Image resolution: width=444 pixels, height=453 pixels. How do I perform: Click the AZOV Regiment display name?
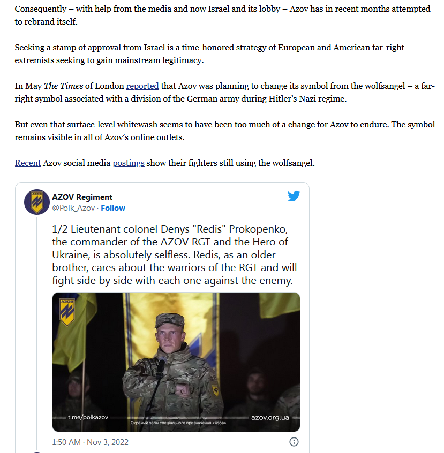coord(82,197)
